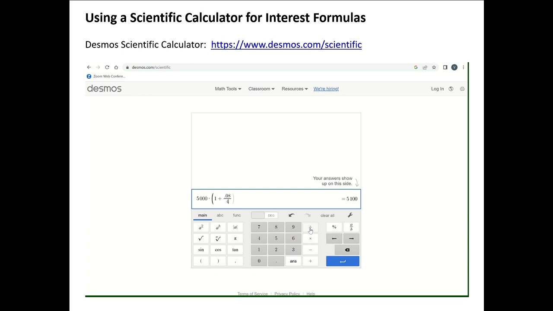
Task: Click the We're hiring link
Action: [x=326, y=89]
